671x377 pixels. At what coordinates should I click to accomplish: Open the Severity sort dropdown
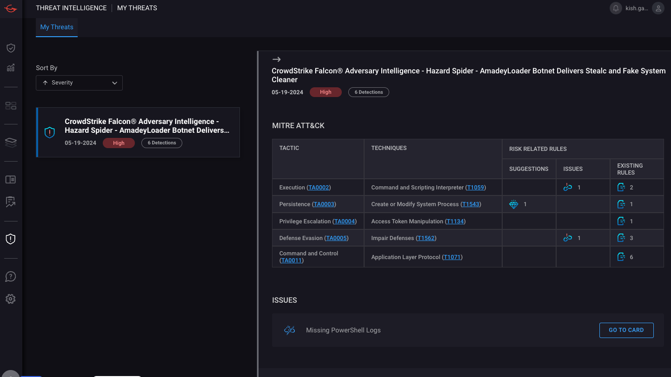(x=79, y=83)
